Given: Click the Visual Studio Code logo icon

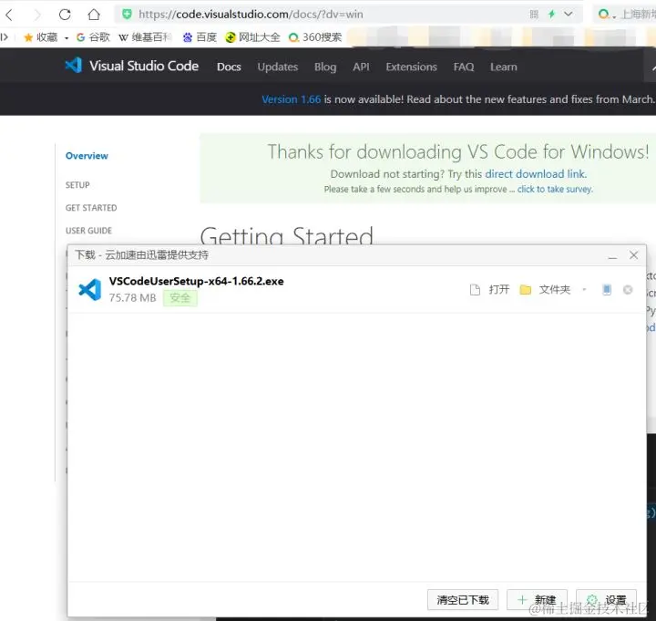Looking at the screenshot, I should click(74, 66).
